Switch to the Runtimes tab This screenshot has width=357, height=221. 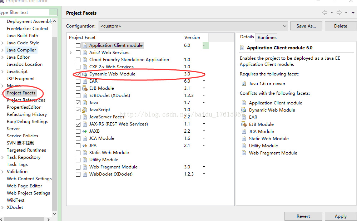click(267, 37)
